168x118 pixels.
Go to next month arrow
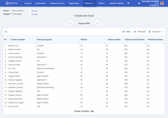[x=97, y=23]
